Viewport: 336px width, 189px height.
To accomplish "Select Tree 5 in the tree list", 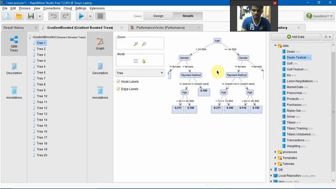I will coord(41,67).
